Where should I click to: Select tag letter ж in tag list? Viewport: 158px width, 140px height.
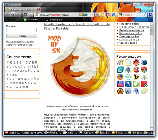coord(25,79)
